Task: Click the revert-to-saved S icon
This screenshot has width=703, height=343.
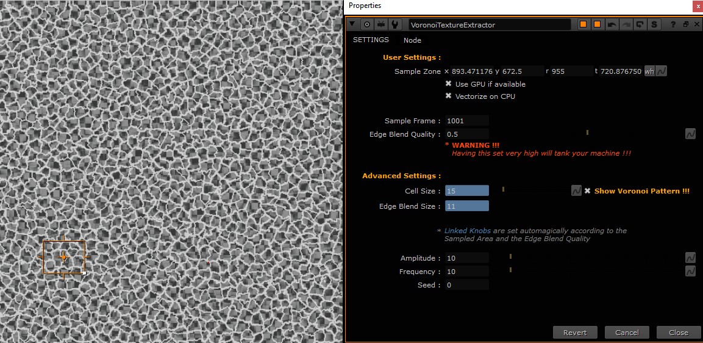Action: [x=654, y=24]
